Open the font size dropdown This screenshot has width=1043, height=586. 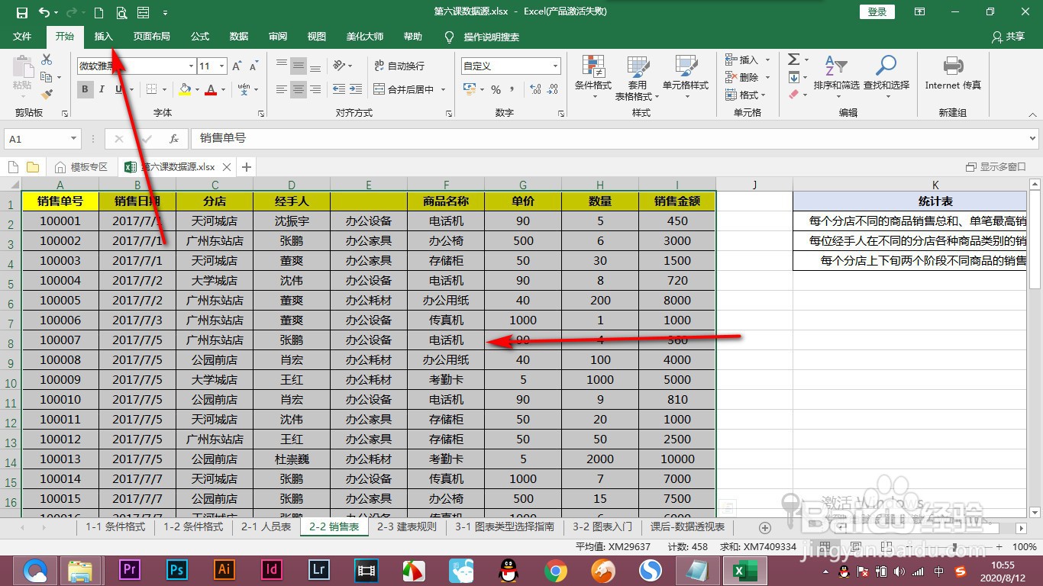[x=223, y=66]
